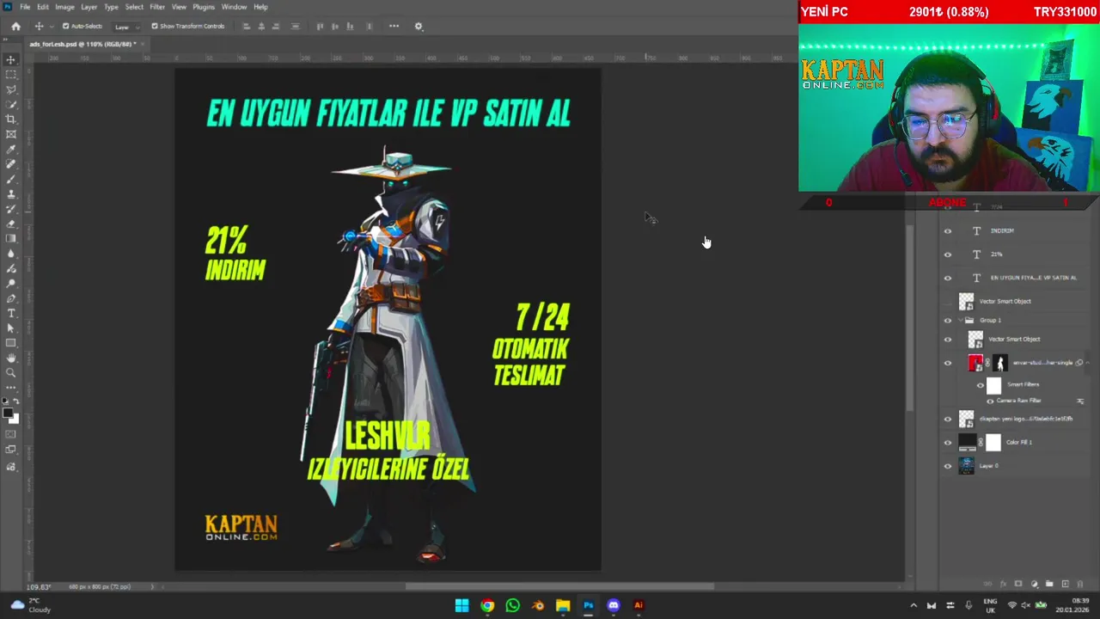This screenshot has width=1100, height=619.
Task: Select the Rectangular Marquee tool
Action: 11,75
